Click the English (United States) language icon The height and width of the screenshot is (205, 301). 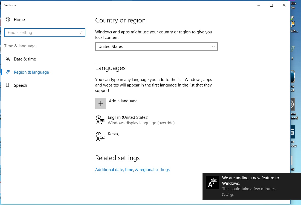point(100,120)
